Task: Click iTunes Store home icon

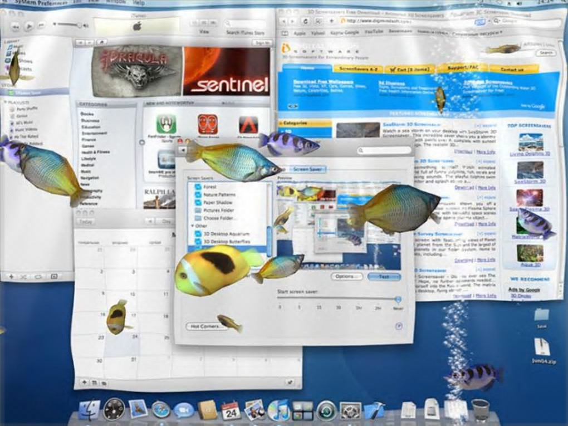Action: [x=102, y=42]
